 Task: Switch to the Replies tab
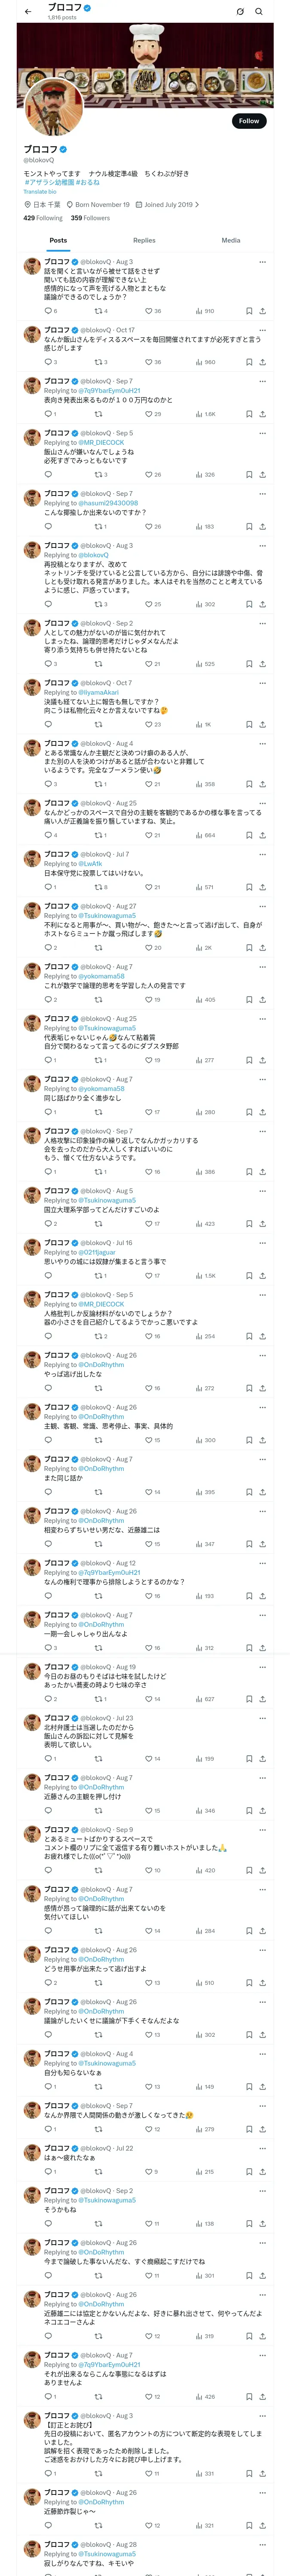[x=144, y=240]
